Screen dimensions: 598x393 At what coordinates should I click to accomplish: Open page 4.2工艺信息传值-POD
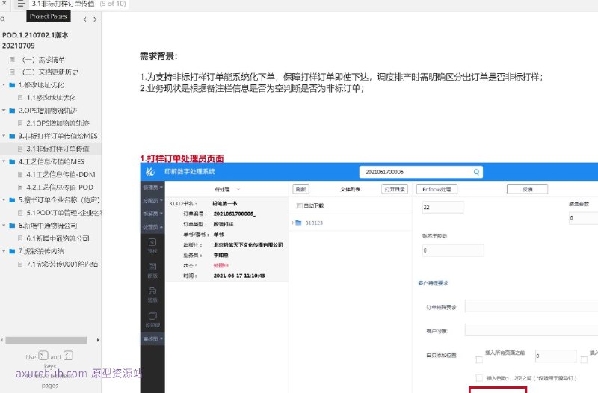pos(60,188)
